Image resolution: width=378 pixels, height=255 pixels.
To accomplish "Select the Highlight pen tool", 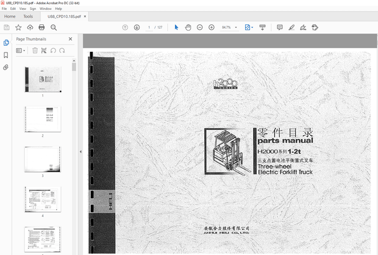I will pos(291,27).
